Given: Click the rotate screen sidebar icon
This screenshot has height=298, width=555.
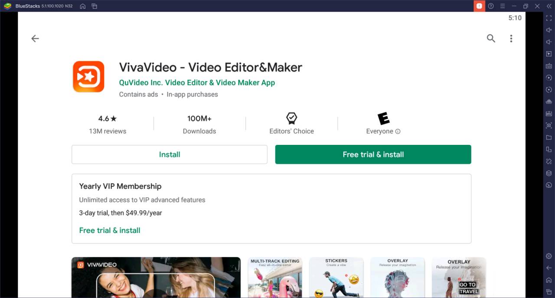Looking at the screenshot, I should click(x=549, y=149).
